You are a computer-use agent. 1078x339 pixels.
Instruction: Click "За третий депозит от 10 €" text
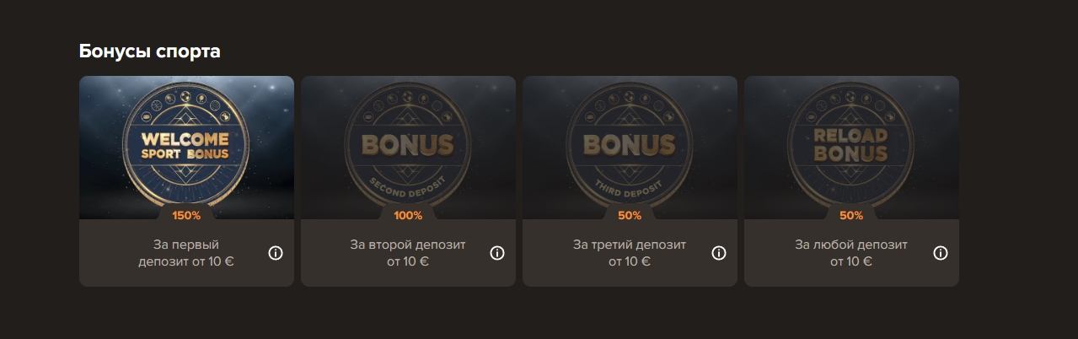coord(630,253)
